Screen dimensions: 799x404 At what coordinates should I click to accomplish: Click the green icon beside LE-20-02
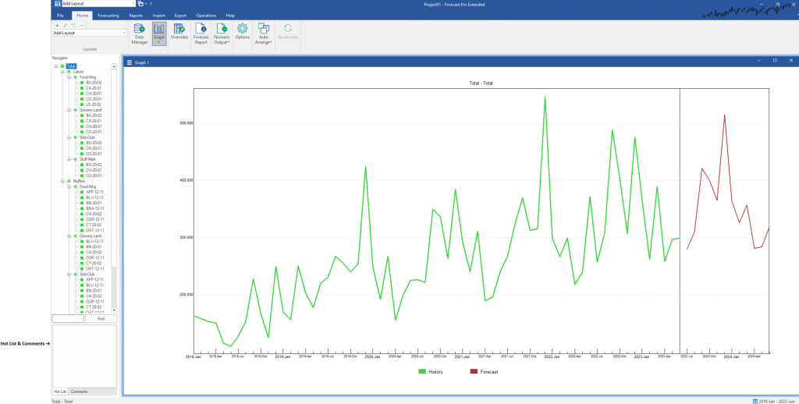coord(81,105)
